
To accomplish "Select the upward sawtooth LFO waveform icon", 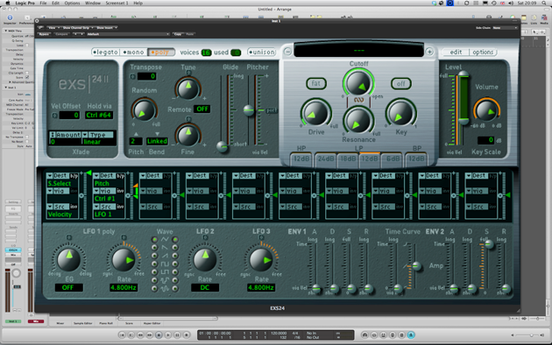I will pos(165,256).
